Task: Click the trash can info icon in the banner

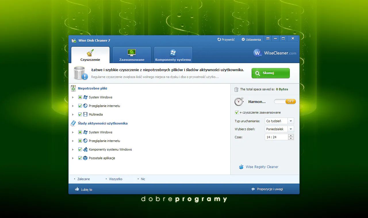Action: coord(80,73)
